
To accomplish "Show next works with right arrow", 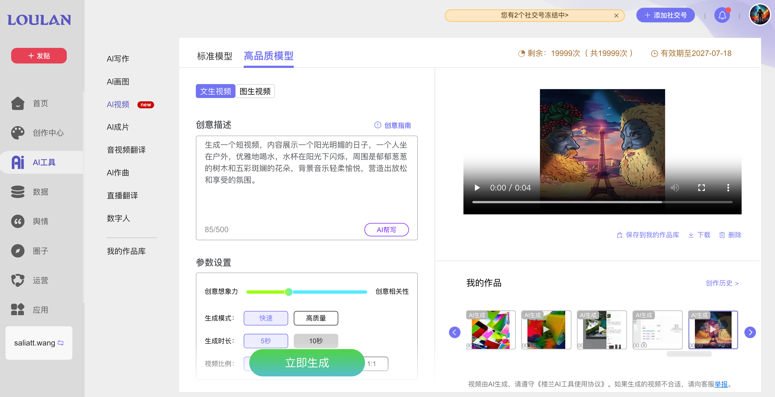I will click(750, 332).
